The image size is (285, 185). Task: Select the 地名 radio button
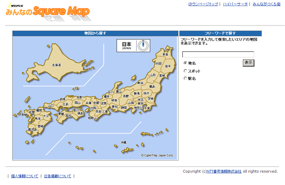pos(185,63)
